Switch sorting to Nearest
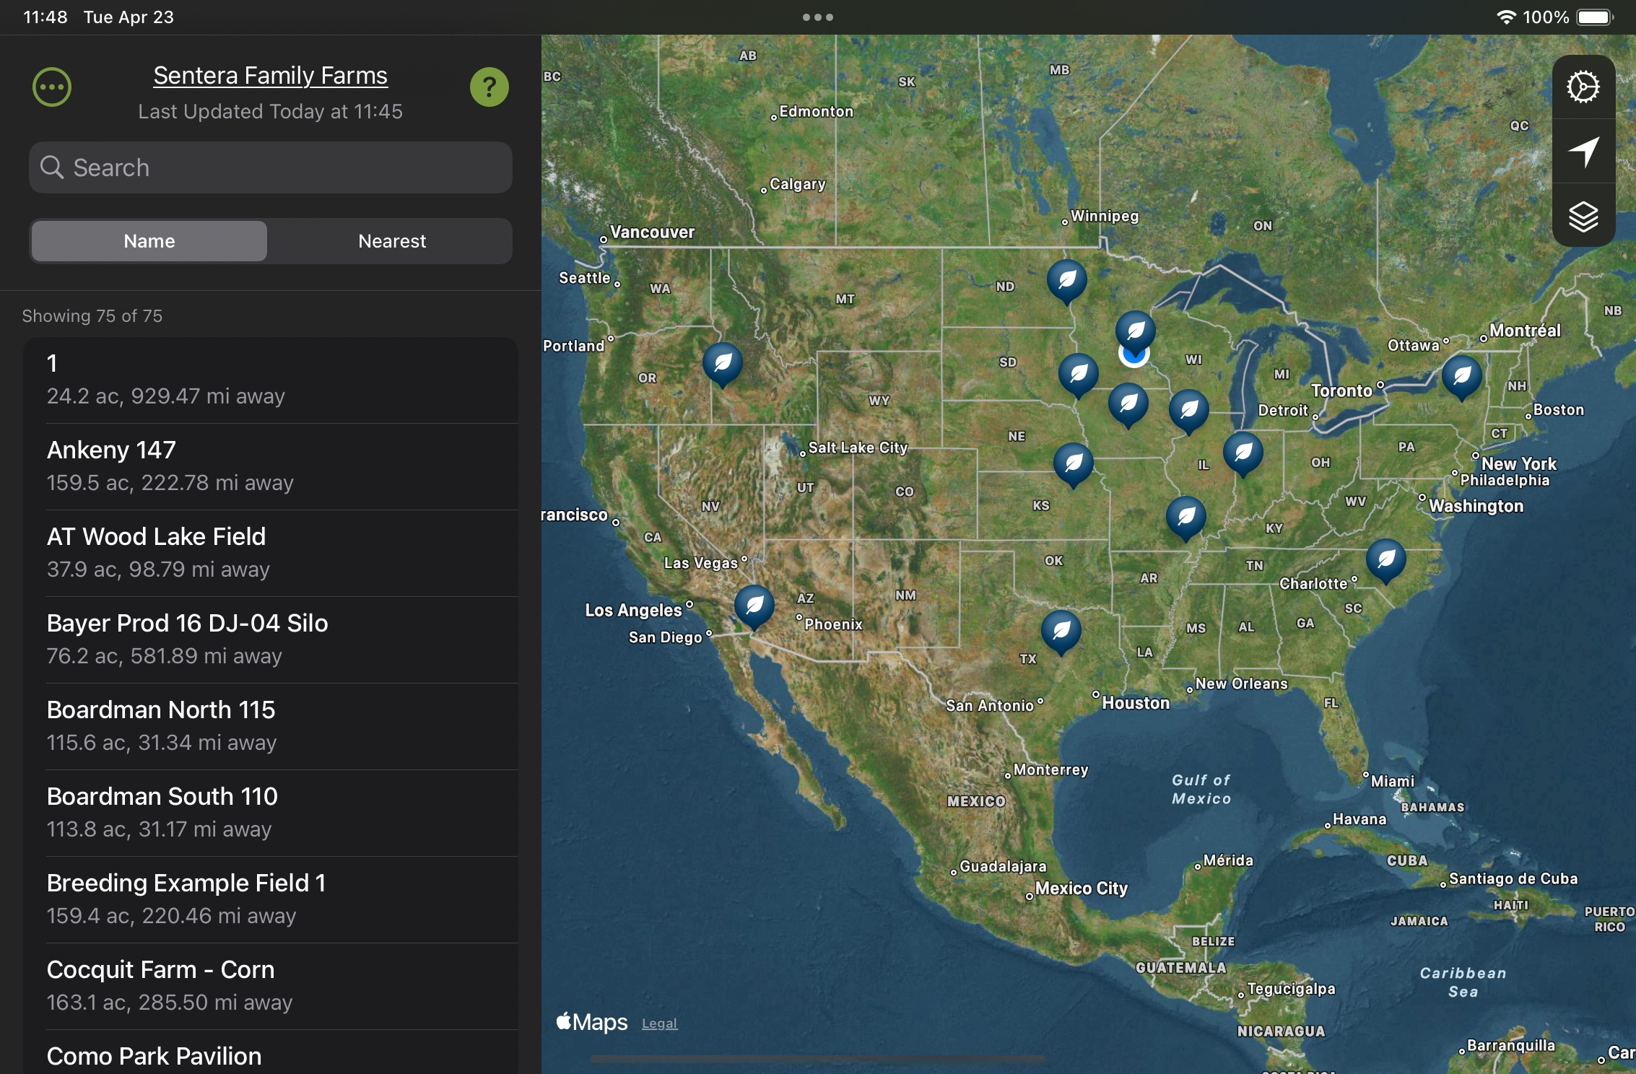 (392, 241)
